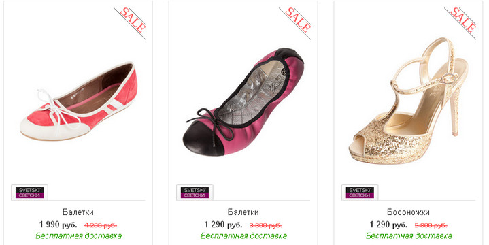
Task: Click Бесплатная доставка under gold sandal
Action: pyautogui.click(x=409, y=235)
